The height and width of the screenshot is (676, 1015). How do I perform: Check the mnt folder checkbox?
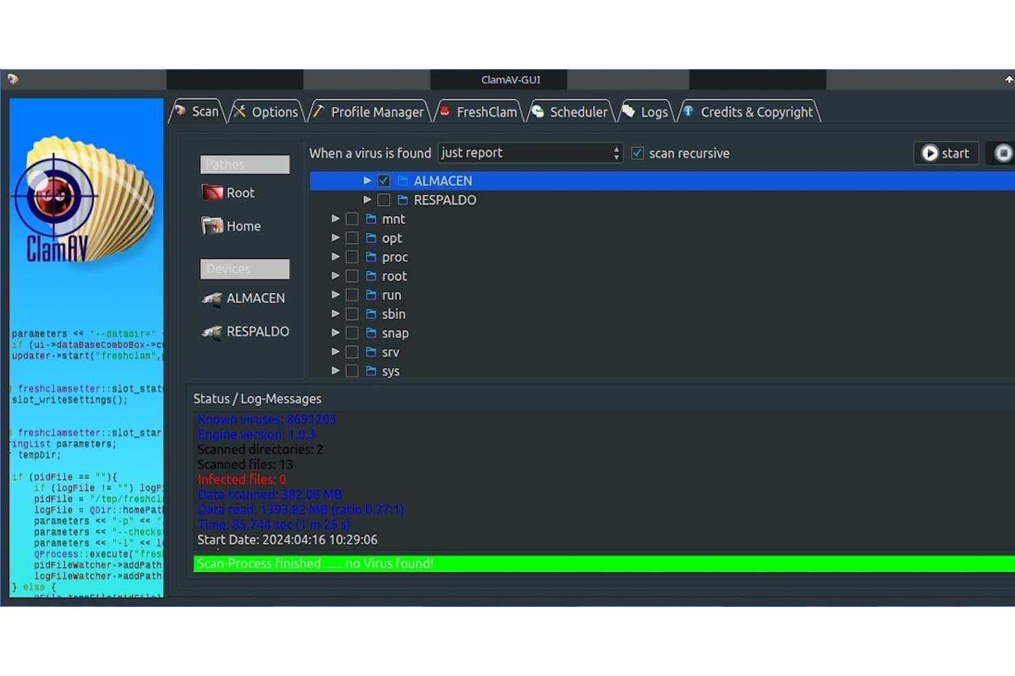[x=352, y=219]
